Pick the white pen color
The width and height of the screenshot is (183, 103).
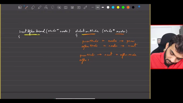(108, 7)
